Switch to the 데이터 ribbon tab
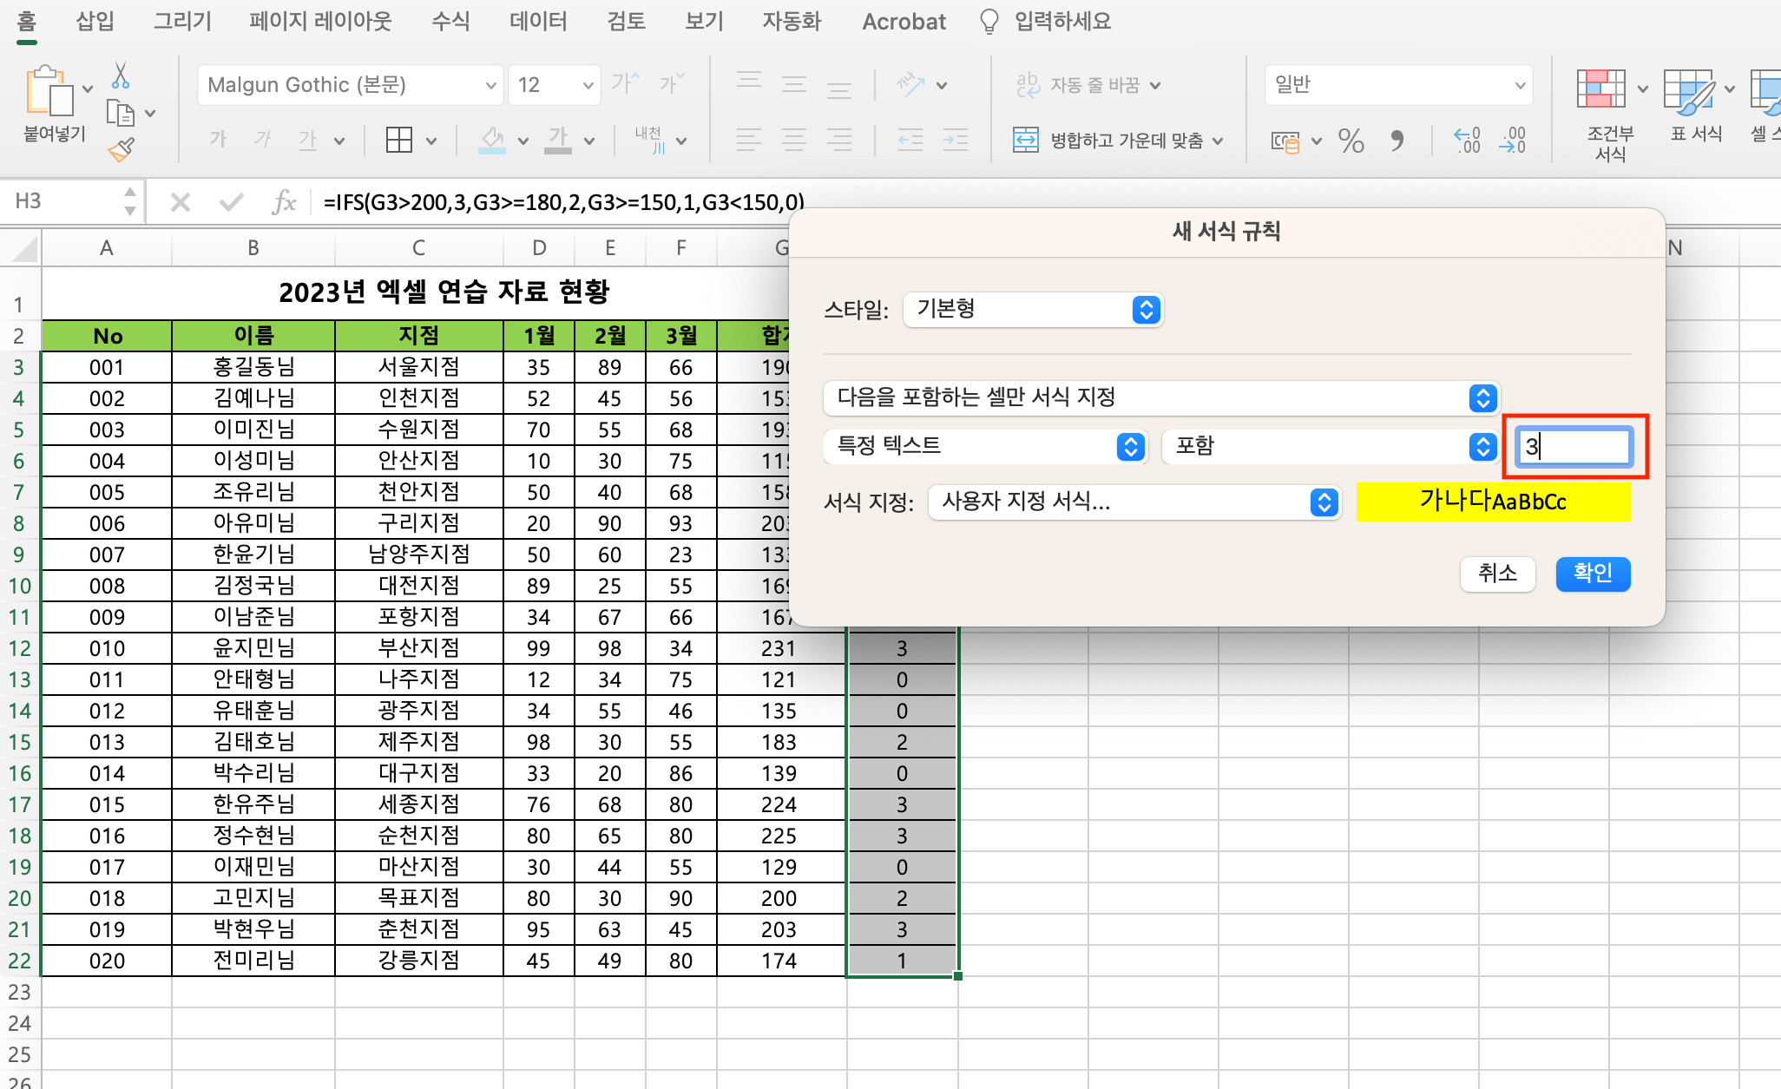This screenshot has height=1089, width=1781. 538,21
